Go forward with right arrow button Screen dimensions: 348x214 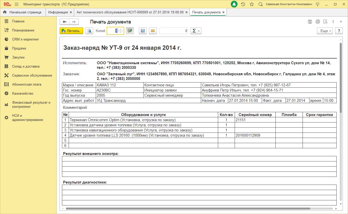pyautogui.click(x=74, y=22)
